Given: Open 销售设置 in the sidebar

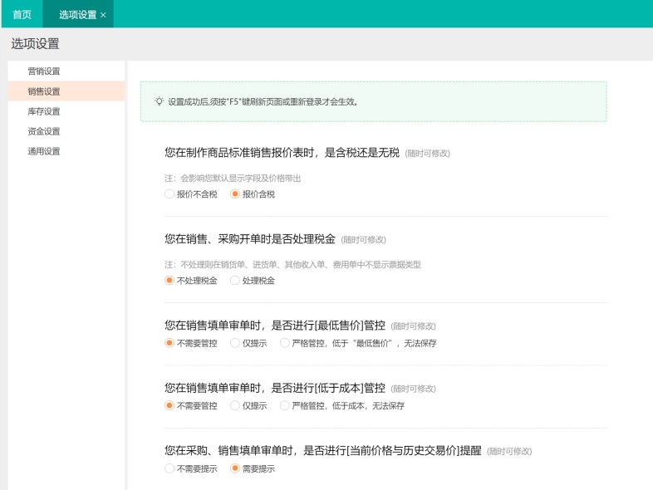Looking at the screenshot, I should 44,91.
